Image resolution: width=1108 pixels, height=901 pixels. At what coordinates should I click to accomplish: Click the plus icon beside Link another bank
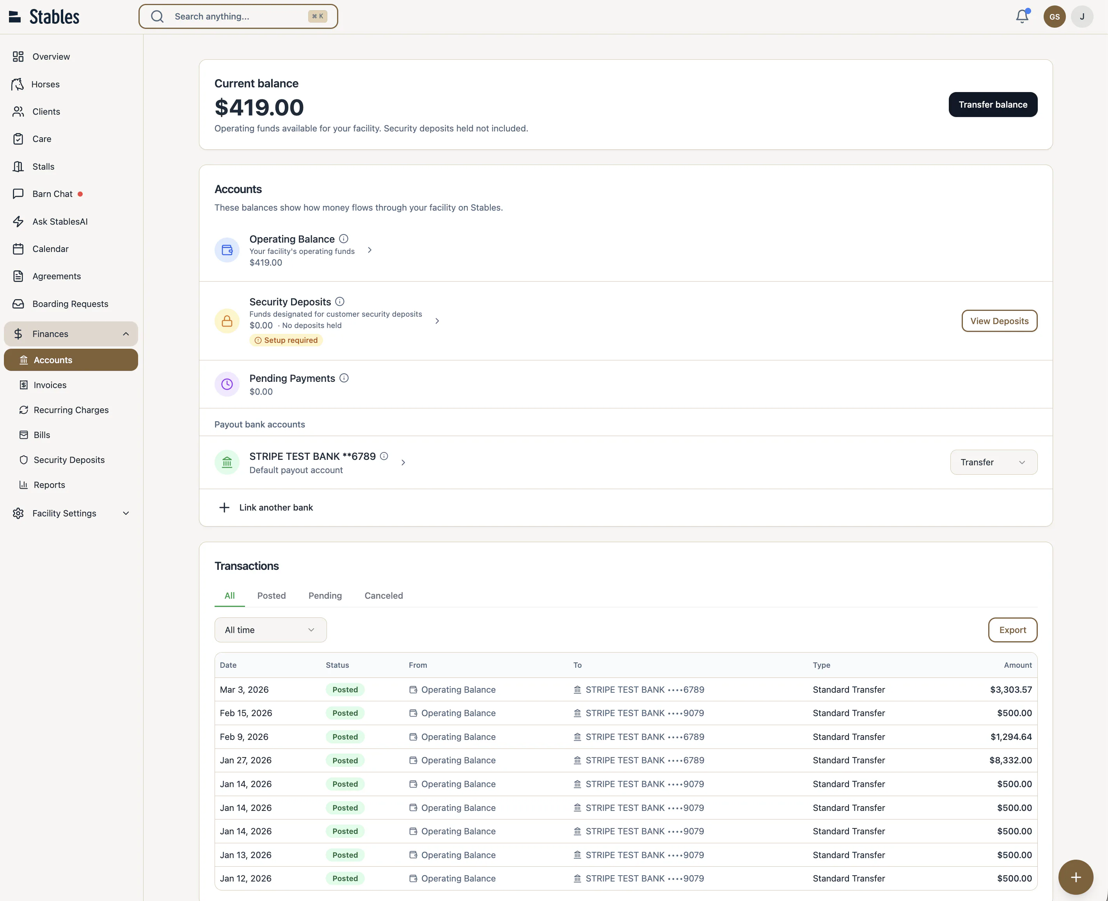click(224, 507)
